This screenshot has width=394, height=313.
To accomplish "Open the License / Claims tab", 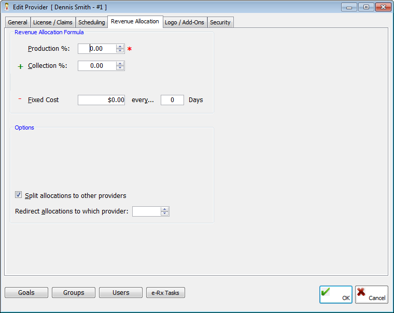I will coord(52,23).
